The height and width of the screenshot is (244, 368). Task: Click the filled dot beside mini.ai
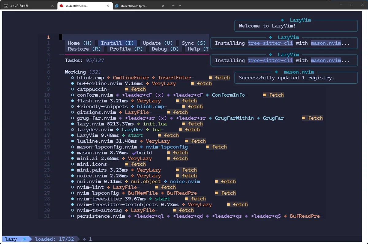click(72, 158)
